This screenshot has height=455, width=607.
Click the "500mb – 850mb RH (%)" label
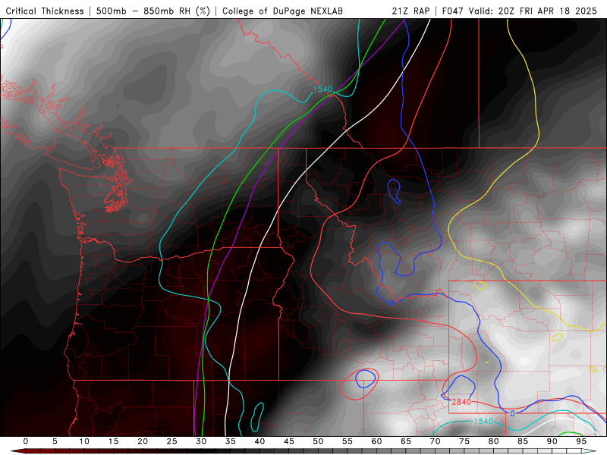pos(153,11)
